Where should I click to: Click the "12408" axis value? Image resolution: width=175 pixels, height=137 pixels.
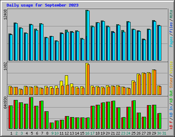(x=5, y=15)
